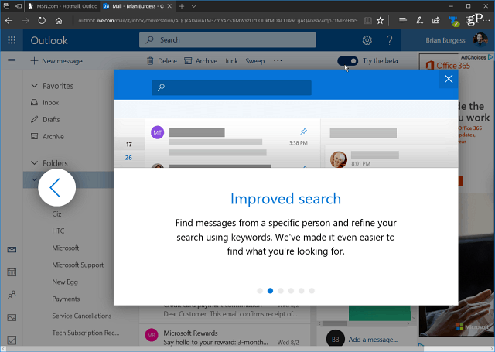Select the first carousel page dot
Image resolution: width=495 pixels, height=352 pixels.
point(260,291)
